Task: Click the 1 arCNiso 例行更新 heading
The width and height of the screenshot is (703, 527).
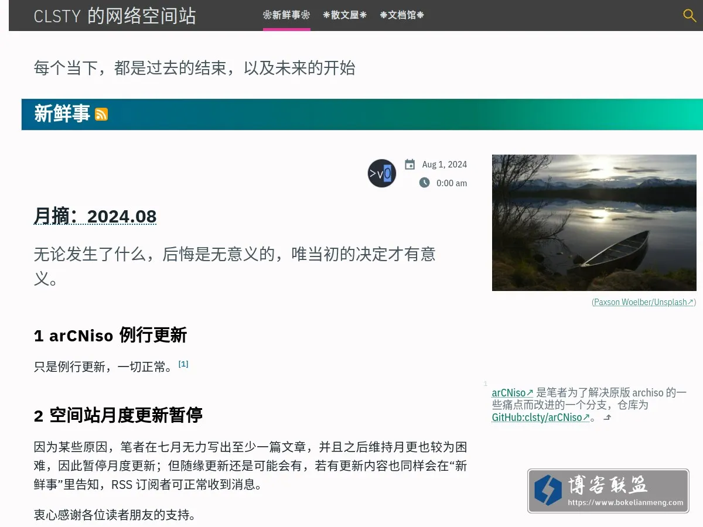Action: tap(110, 336)
